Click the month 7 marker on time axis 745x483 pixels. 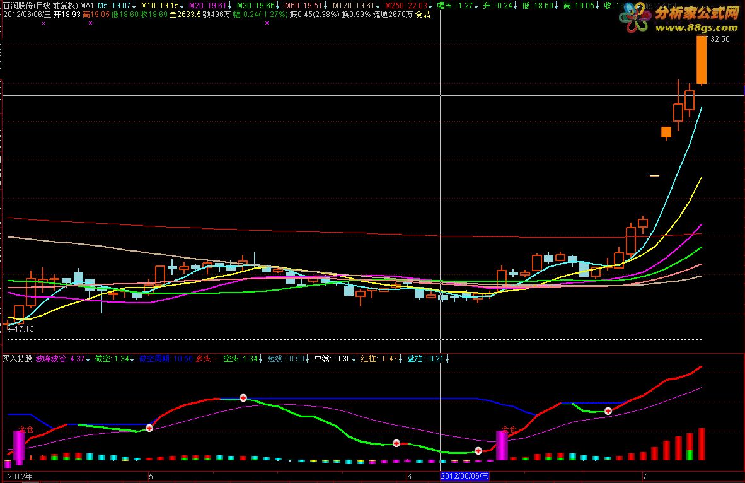[645, 476]
